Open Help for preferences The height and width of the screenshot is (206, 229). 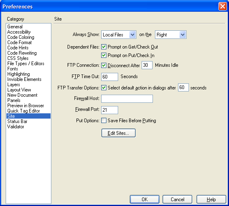(211, 199)
